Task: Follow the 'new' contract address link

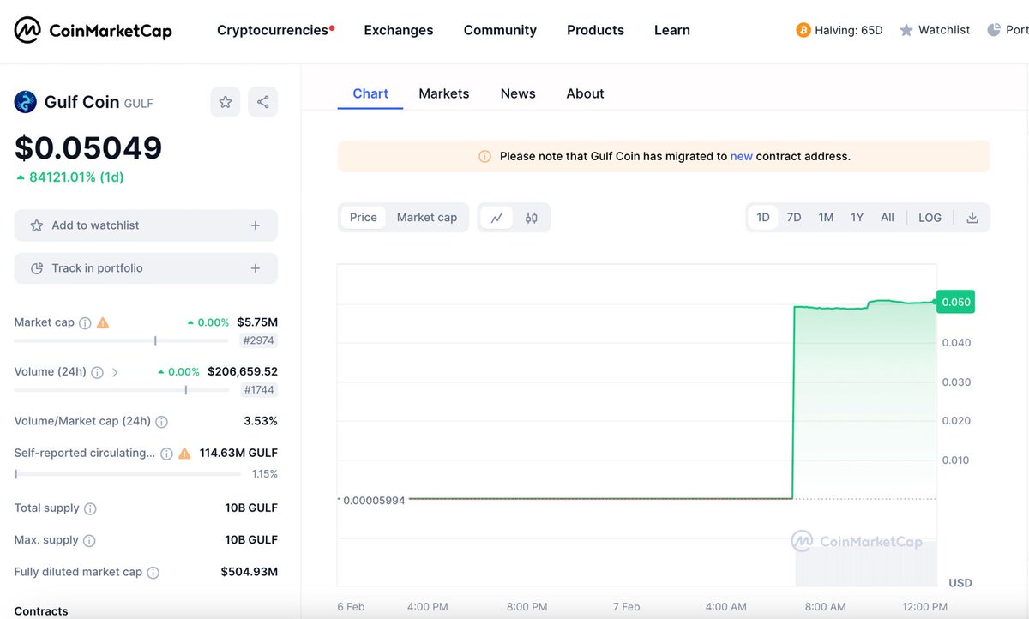Action: [742, 156]
